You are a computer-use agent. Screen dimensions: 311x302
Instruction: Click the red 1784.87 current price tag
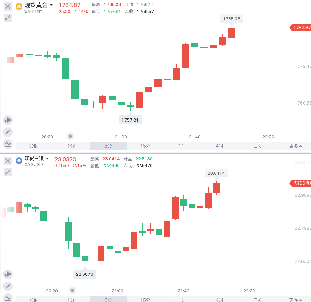(x=300, y=27)
